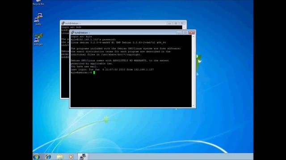Click the PuTTY taskbar button
Image resolution: width=286 pixels, height=160 pixels.
pos(83,156)
